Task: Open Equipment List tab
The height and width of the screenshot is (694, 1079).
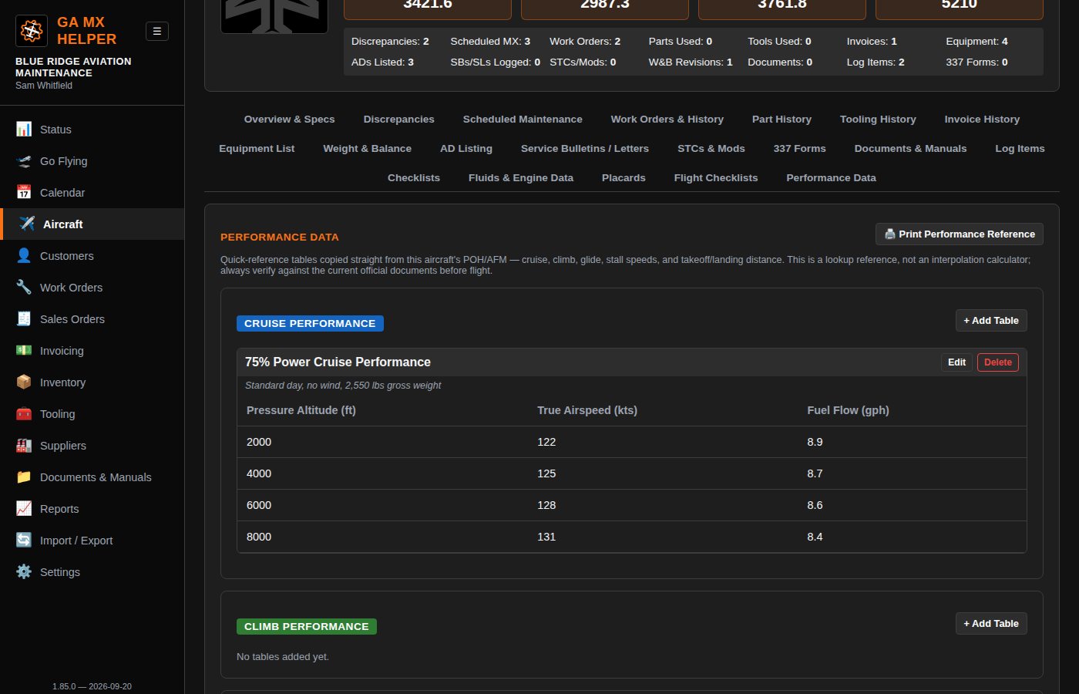Action: 257,148
